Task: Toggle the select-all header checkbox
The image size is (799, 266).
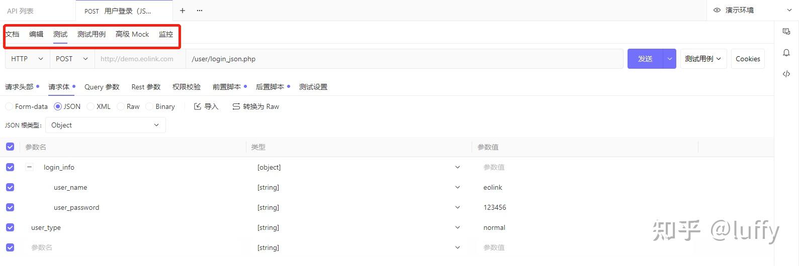Action: point(10,147)
